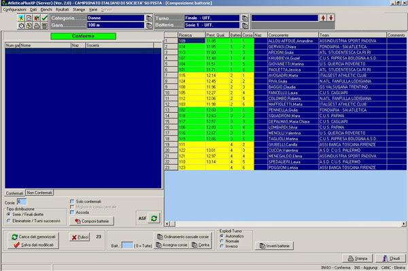The height and width of the screenshot is (271, 408).
Task: Click the document icon beside the runner icon
Action: click(x=29, y=18)
